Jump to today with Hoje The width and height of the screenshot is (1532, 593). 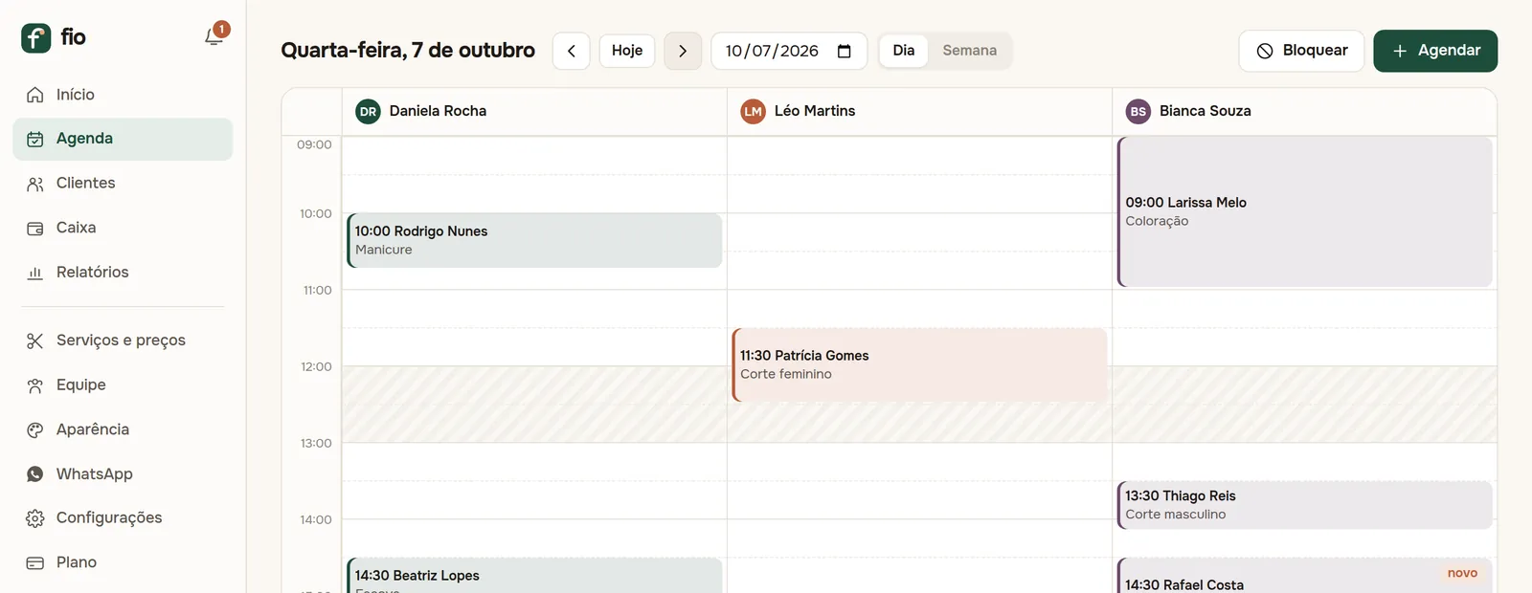(627, 51)
